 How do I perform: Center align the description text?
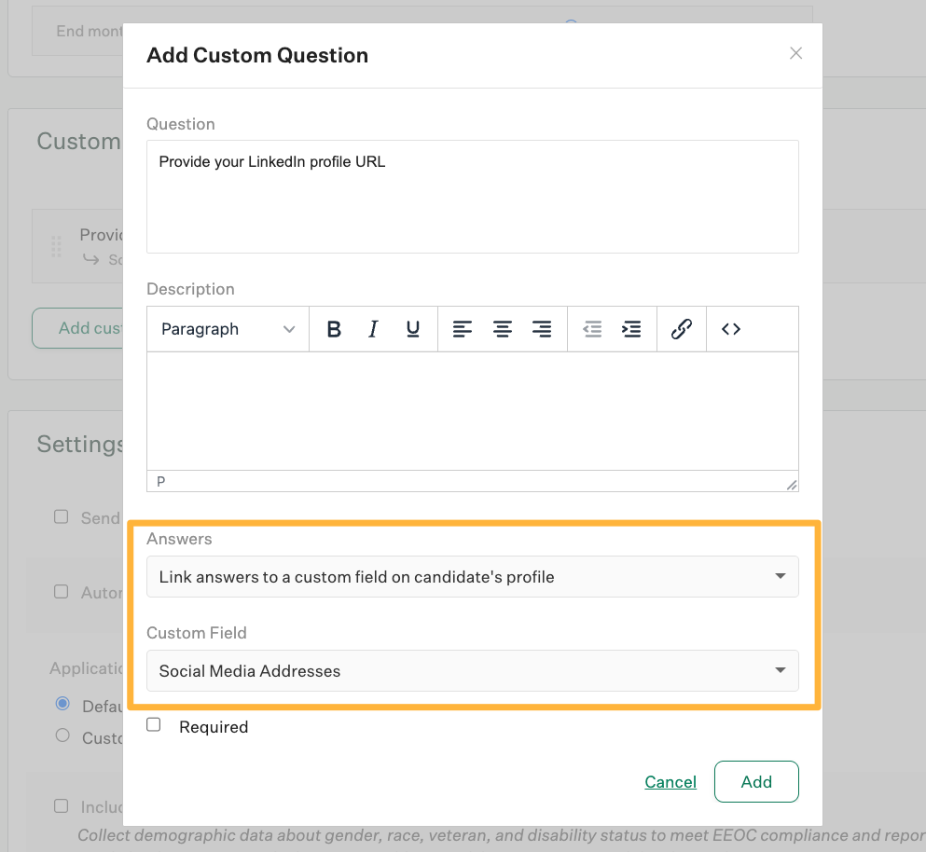click(502, 329)
